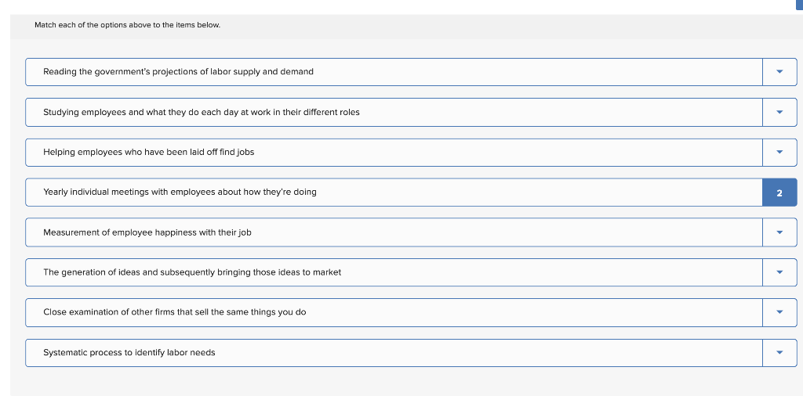Screen dimensions: 803x396
Task: Click the 'Match each of the options above' instruction
Action: coord(127,25)
